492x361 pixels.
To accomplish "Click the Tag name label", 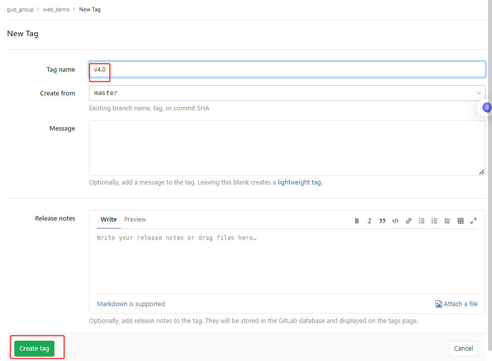I will pos(61,70).
